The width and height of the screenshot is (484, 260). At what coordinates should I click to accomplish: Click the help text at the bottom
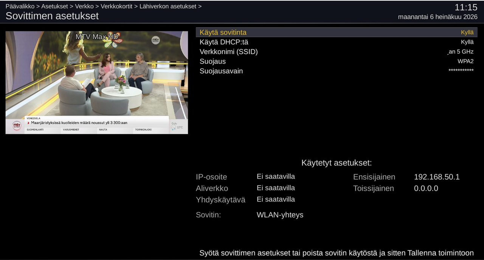click(x=337, y=253)
